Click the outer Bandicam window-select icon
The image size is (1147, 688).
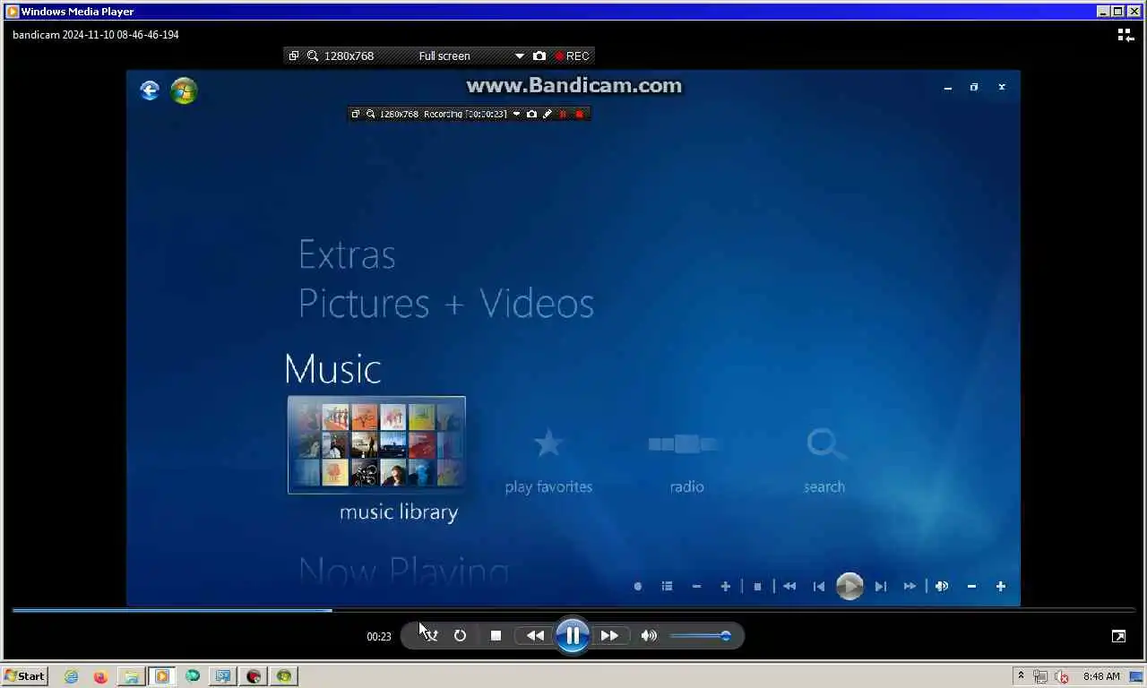[293, 56]
